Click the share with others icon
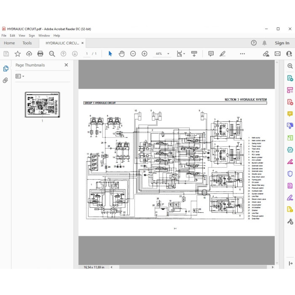 pos(289,54)
